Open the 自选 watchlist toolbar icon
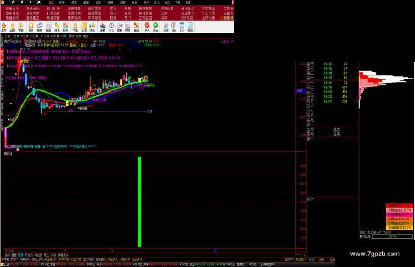 click(48, 27)
